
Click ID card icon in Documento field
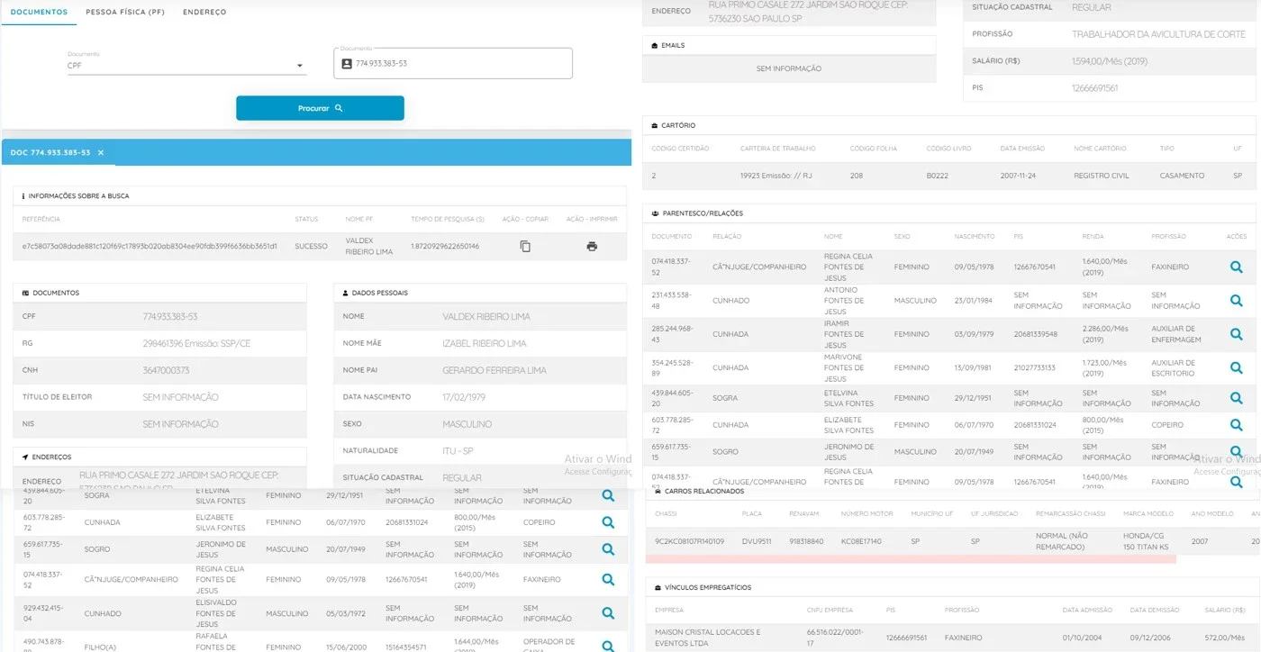347,64
